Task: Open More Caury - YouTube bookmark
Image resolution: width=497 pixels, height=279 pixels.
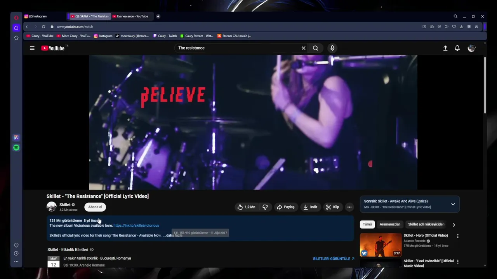Action: click(x=73, y=36)
